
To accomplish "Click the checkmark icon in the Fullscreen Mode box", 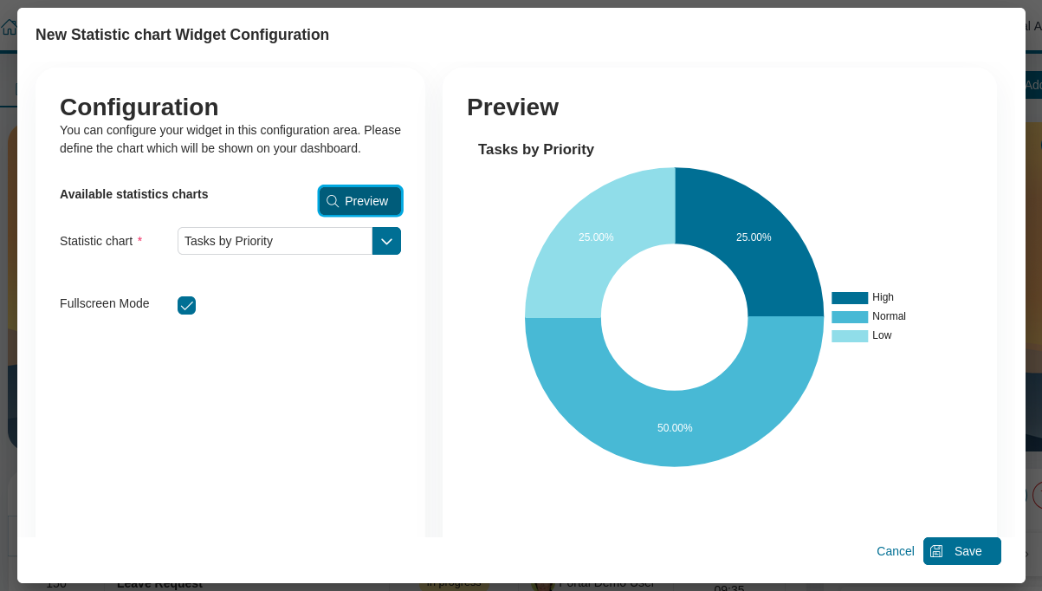I will [x=186, y=305].
